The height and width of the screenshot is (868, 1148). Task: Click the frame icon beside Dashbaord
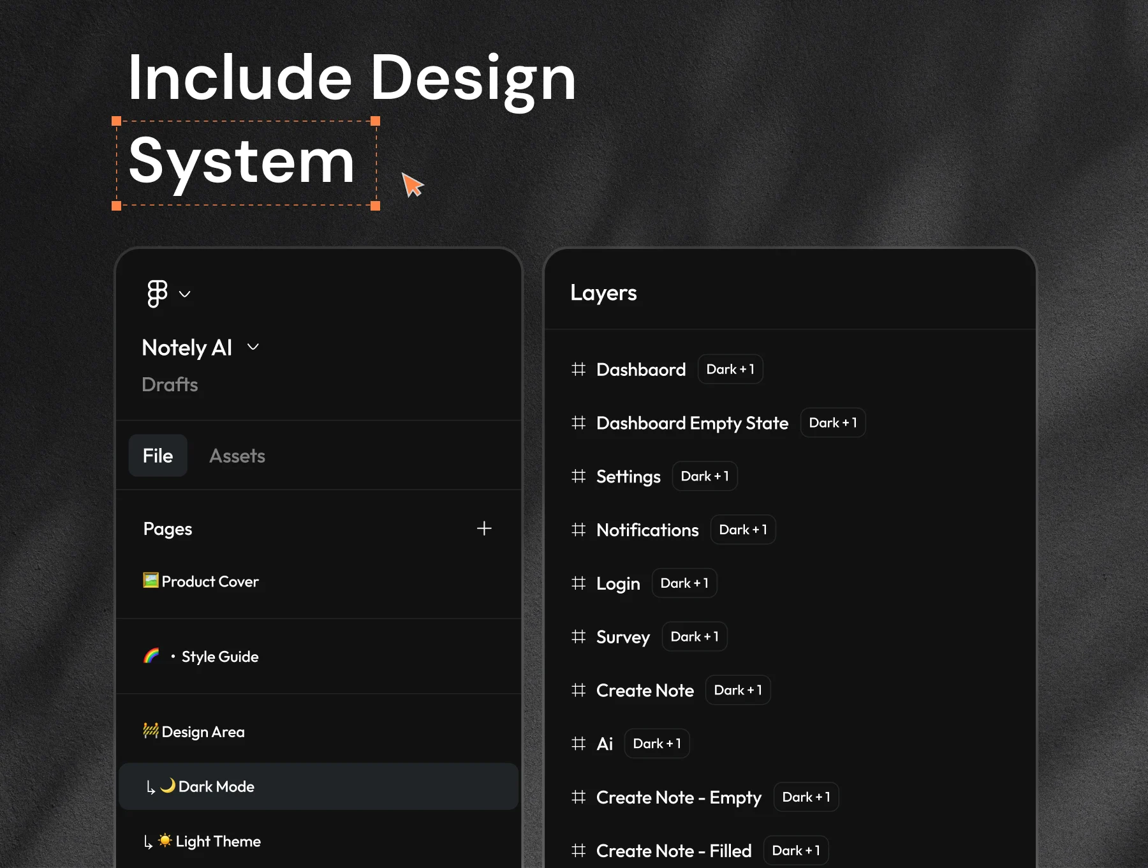pos(578,369)
